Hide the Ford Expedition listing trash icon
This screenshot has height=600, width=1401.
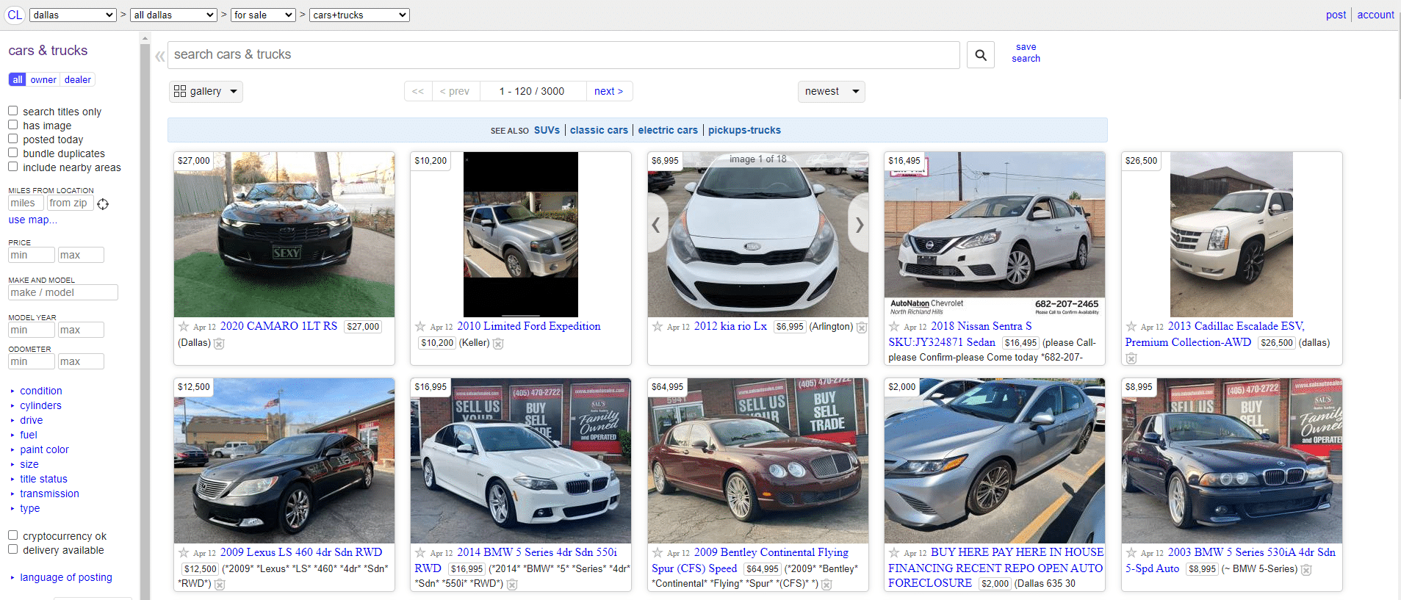tap(498, 344)
